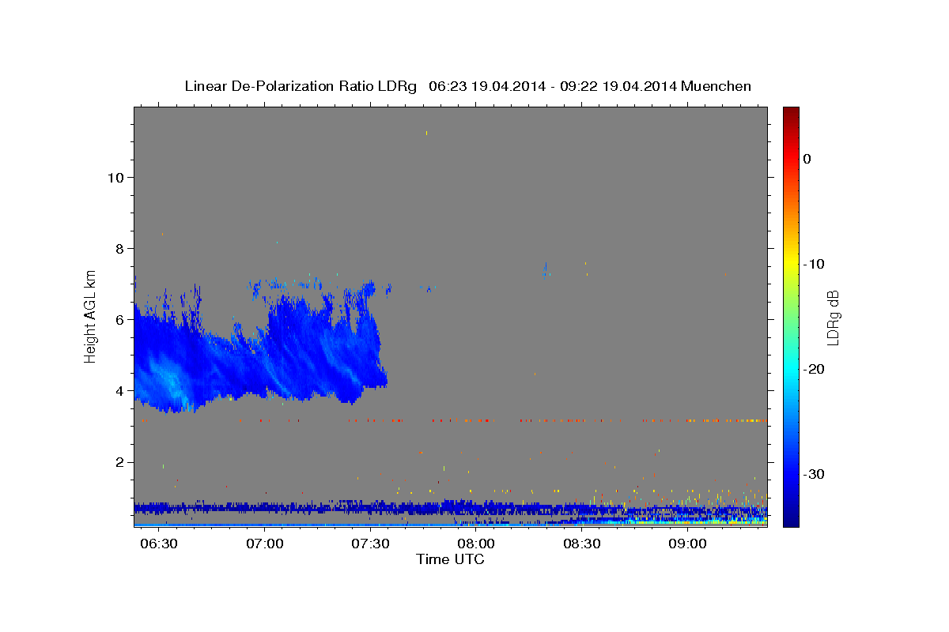Click the dark blue bottom of colorbar
The height and width of the screenshot is (632, 949).
791,517
